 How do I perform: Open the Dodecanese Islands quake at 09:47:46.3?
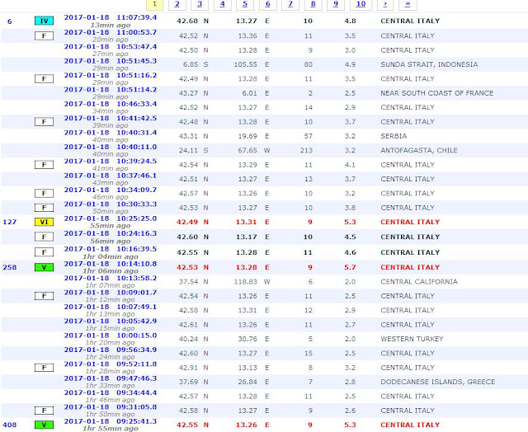111,378
